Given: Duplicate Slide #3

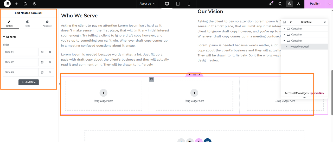Looking at the screenshot, I should coord(42,72).
